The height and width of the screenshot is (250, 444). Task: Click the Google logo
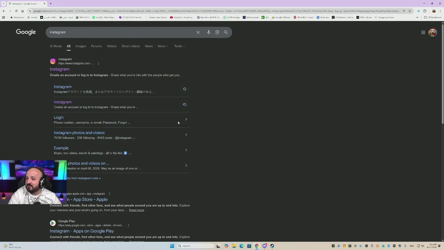click(26, 32)
